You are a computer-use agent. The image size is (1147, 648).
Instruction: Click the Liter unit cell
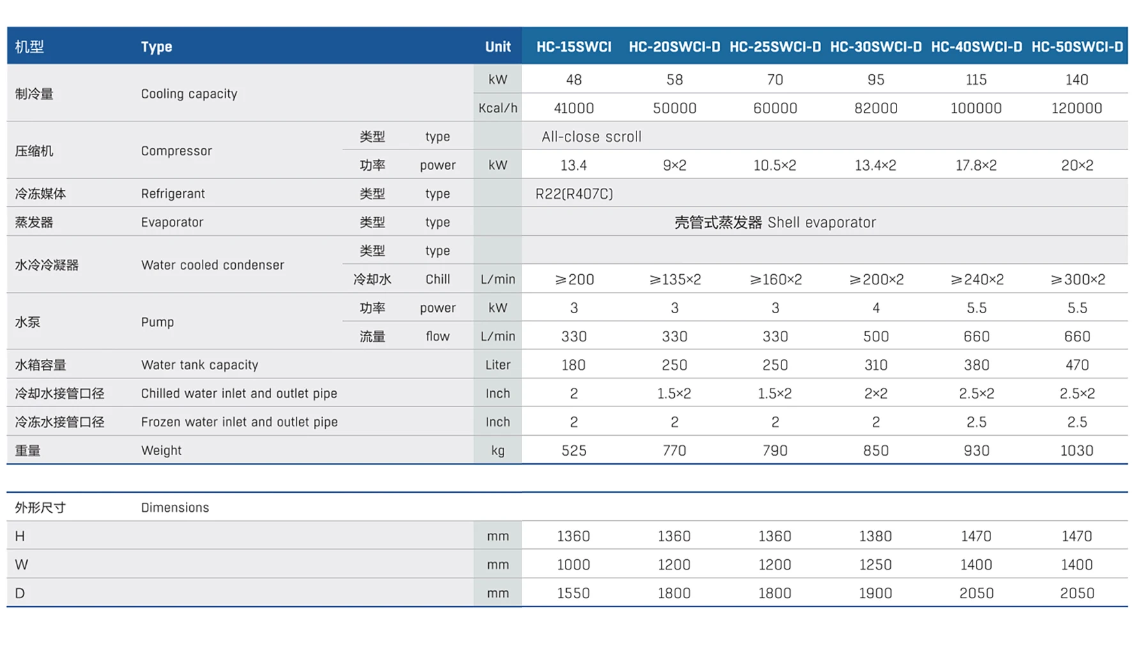pyautogui.click(x=498, y=365)
